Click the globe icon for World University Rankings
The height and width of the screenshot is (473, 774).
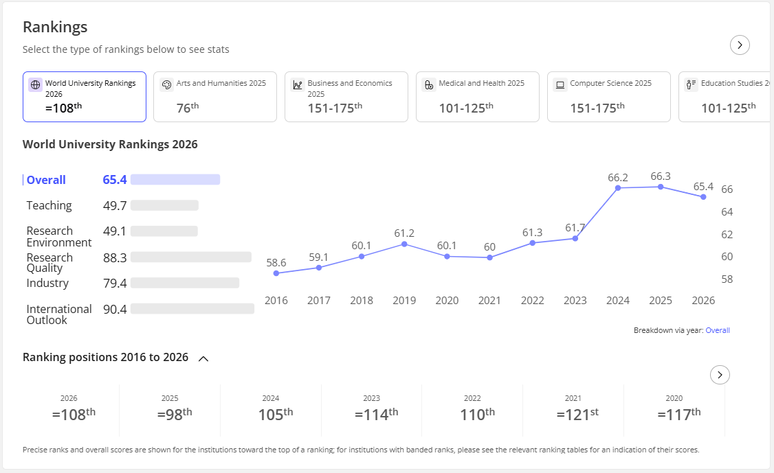(x=35, y=84)
